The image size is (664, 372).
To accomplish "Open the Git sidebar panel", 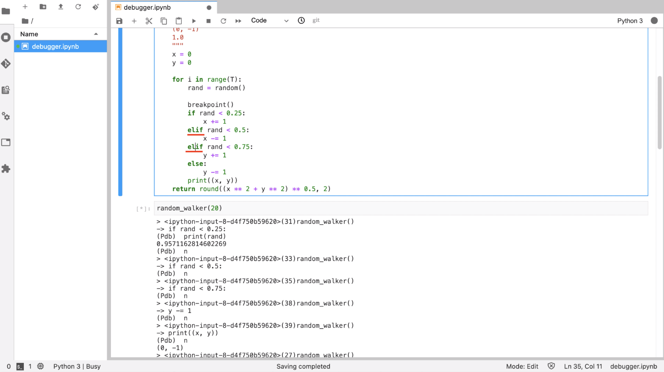I will [x=6, y=64].
